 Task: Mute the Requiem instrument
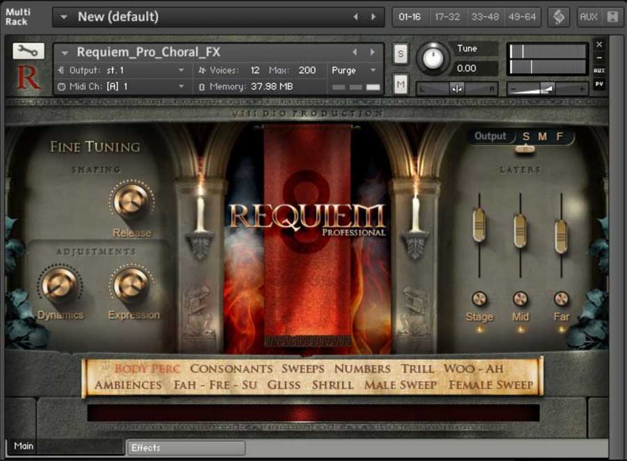[401, 84]
